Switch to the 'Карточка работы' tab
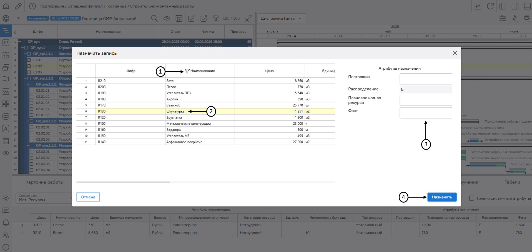This screenshot has width=532, height=252. [44, 182]
